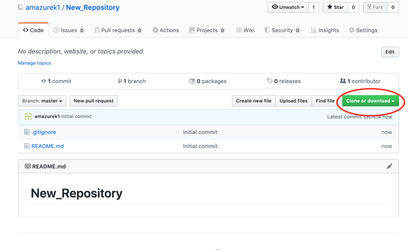This screenshot has height=250, width=408.
Task: Open the Issues tab
Action: pyautogui.click(x=69, y=30)
